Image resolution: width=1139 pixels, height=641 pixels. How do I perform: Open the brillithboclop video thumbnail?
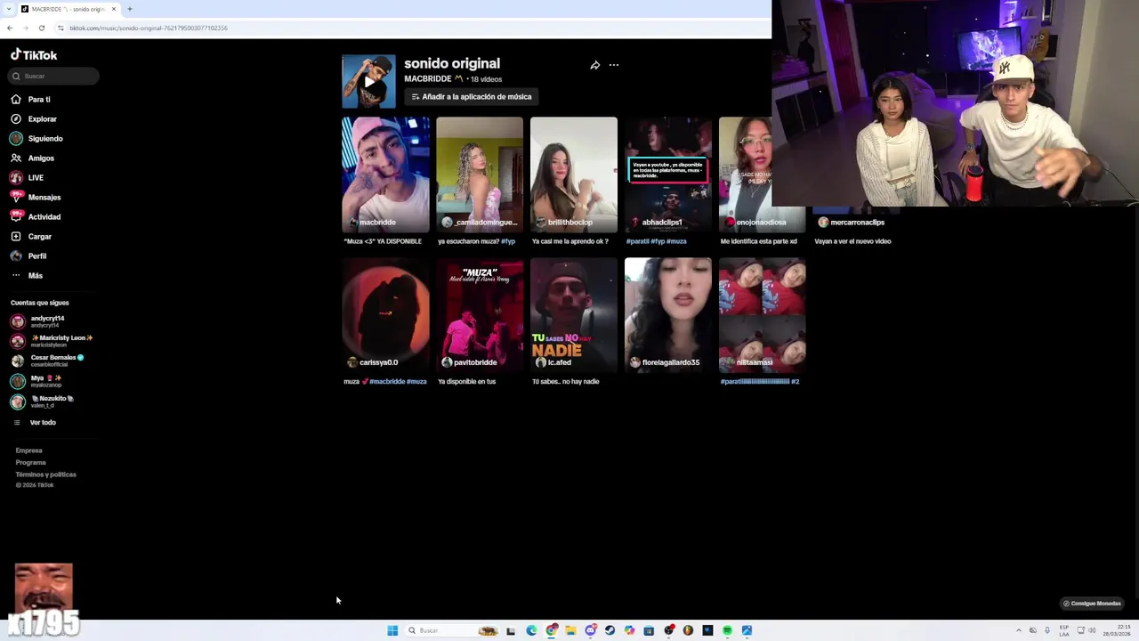pyautogui.click(x=574, y=174)
